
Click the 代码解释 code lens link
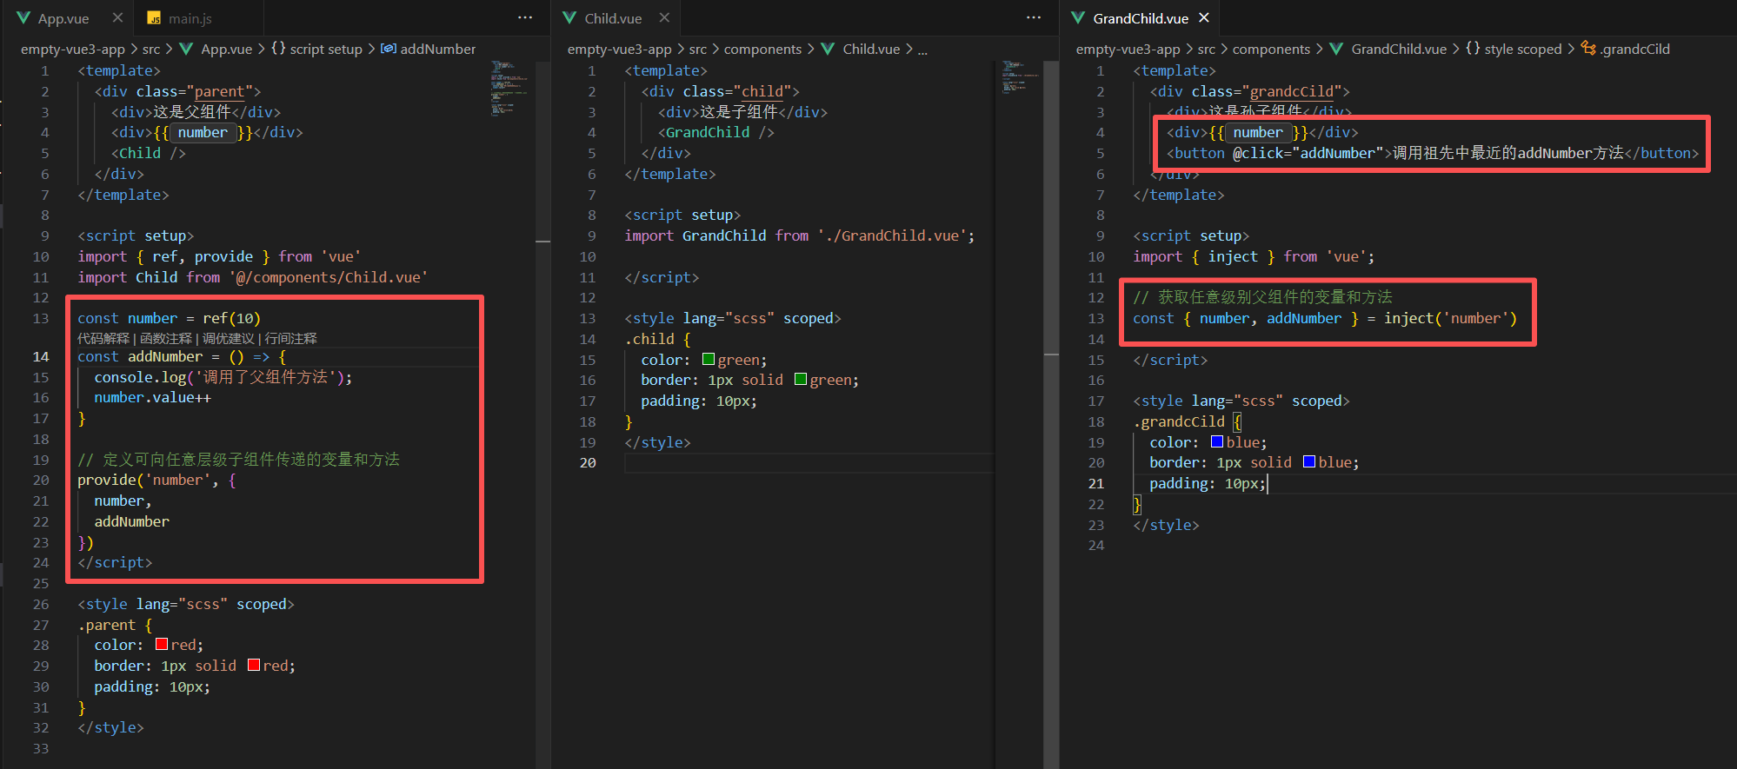coord(103,338)
